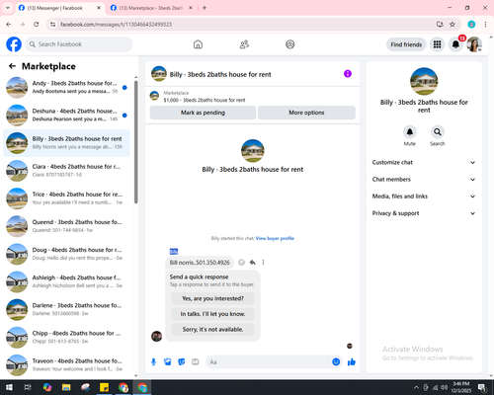The image size is (494, 395).
Task: Click More options button
Action: pyautogui.click(x=306, y=113)
